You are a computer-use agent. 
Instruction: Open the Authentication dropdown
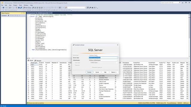(104, 60)
